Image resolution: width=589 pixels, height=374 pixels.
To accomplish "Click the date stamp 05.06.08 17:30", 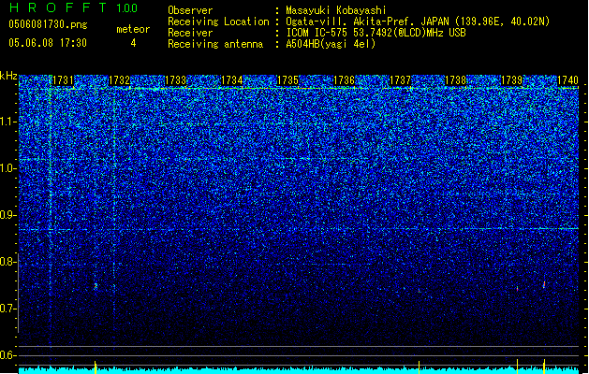I will coord(48,43).
